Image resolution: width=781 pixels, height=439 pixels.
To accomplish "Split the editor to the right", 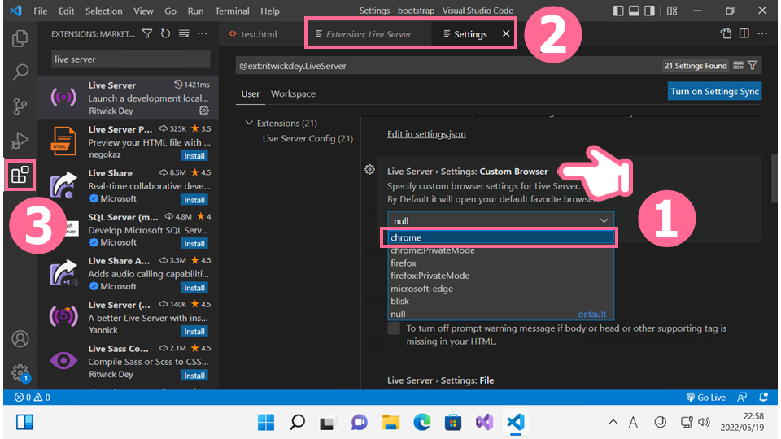I will [x=744, y=33].
